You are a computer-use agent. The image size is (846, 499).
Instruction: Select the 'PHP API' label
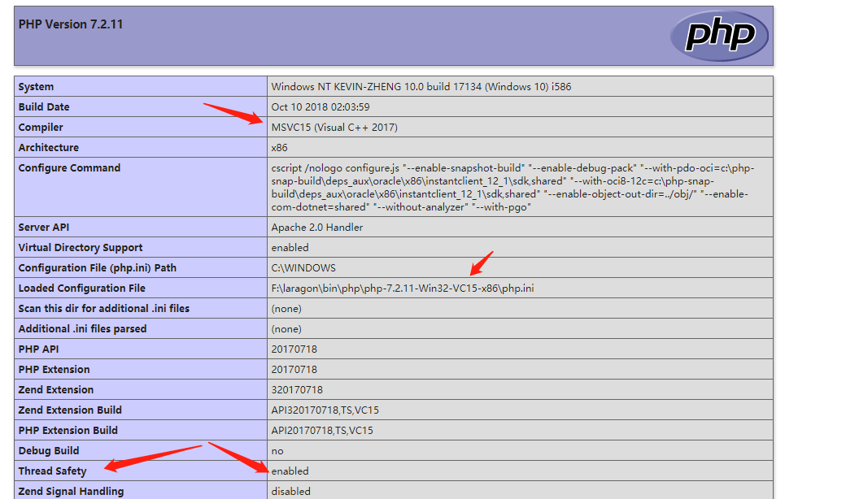[39, 349]
